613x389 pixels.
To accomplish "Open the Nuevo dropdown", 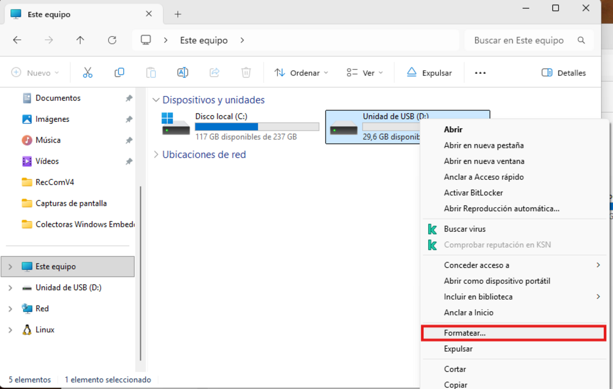I will pyautogui.click(x=35, y=73).
